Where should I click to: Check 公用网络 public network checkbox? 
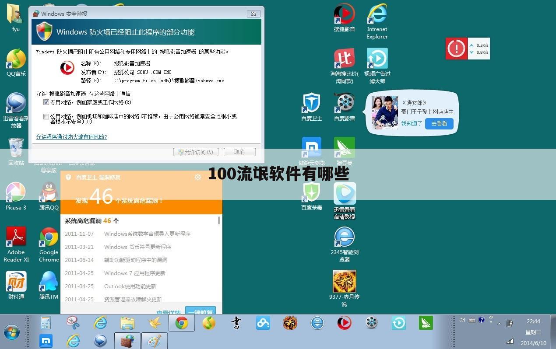click(x=46, y=117)
